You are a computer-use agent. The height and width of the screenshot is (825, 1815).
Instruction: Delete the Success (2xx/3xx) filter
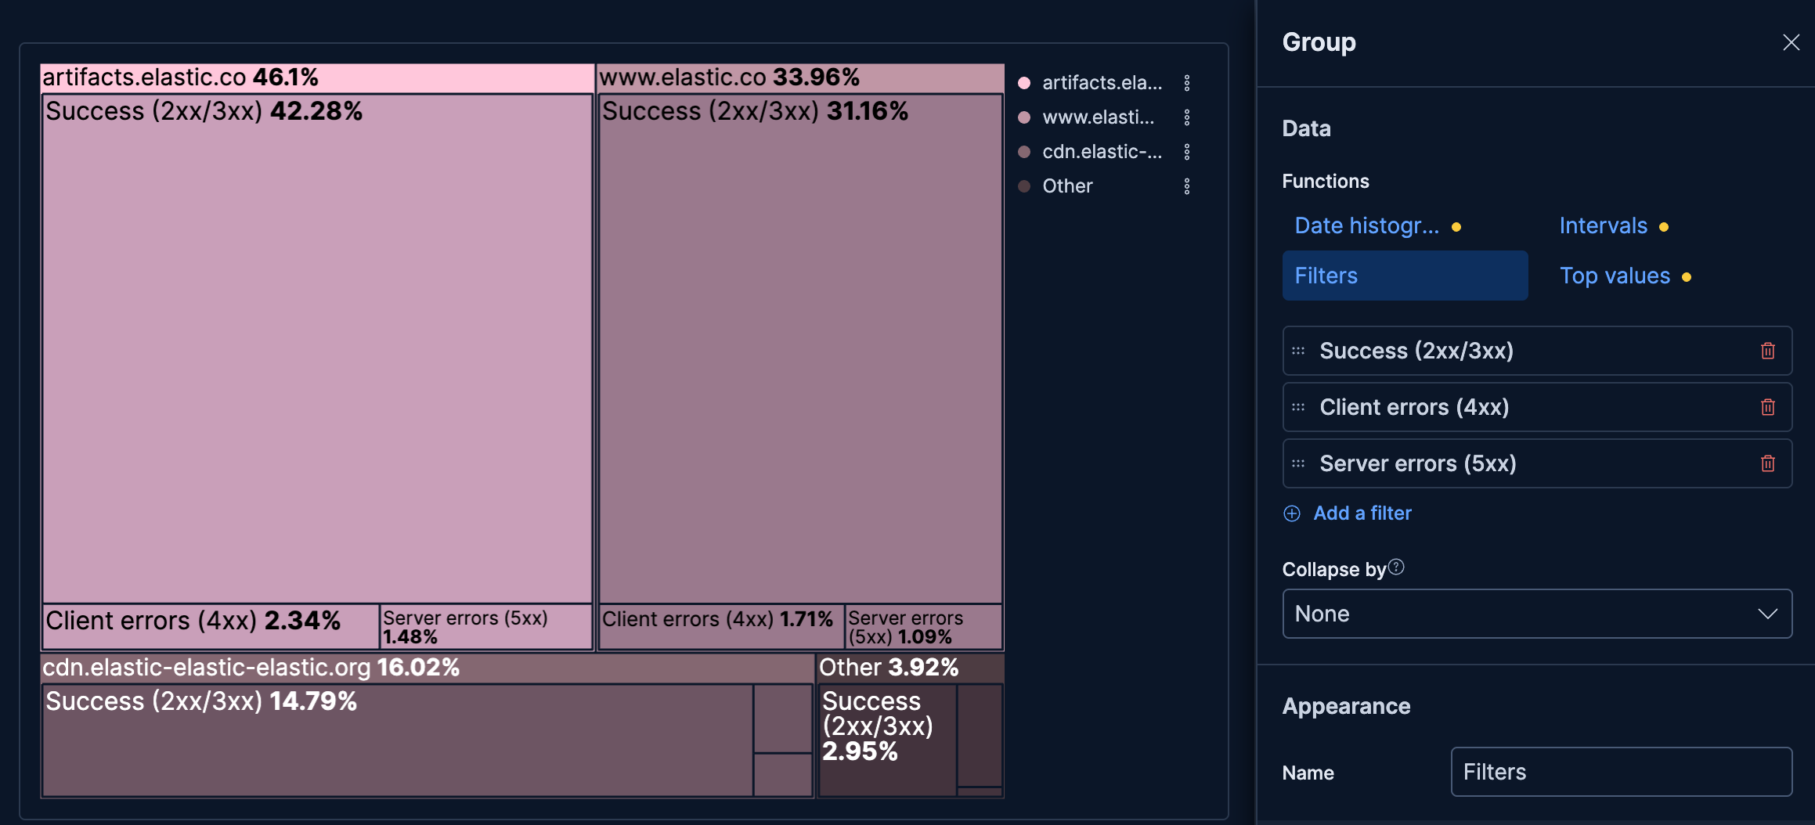[1768, 351]
